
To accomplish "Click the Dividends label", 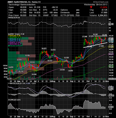I will coord(65,13).
